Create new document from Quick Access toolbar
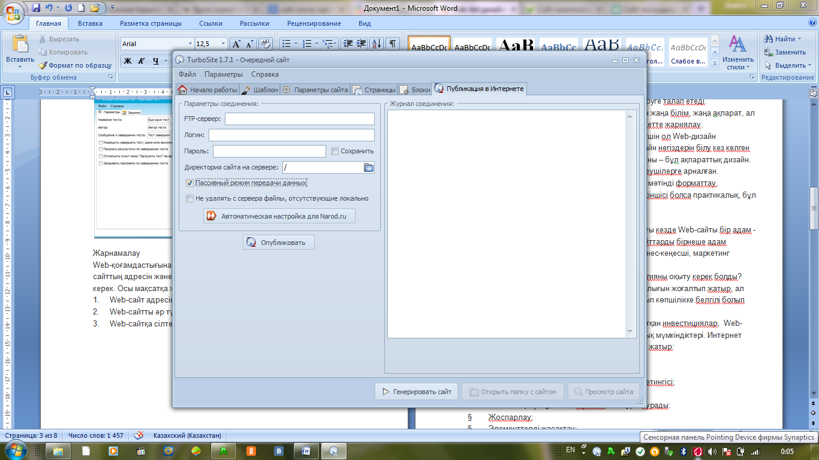Image resolution: width=819 pixels, height=460 pixels. point(81,8)
